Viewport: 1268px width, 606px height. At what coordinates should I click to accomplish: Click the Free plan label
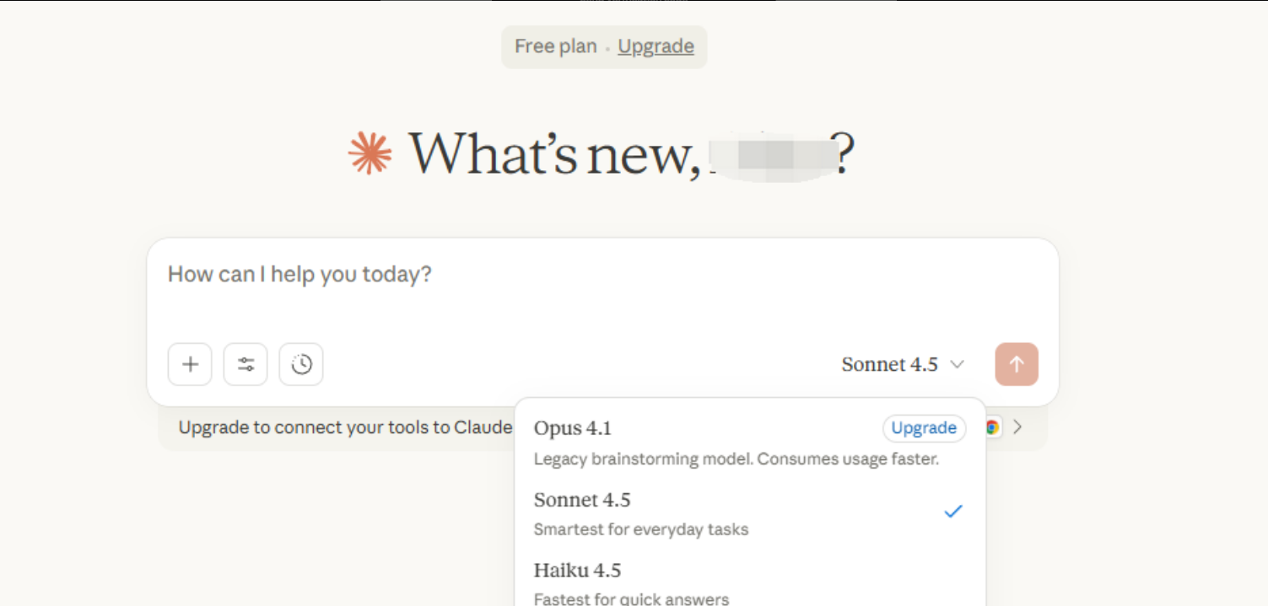tap(555, 46)
